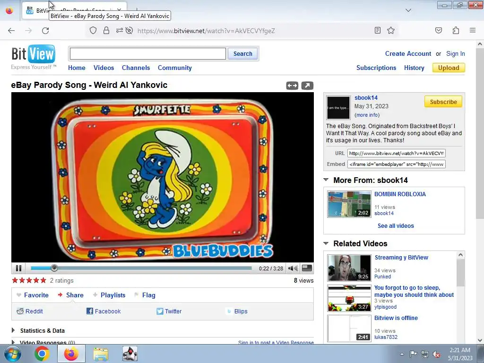Click the wide player toggle icon
484x363 pixels.
point(292,86)
